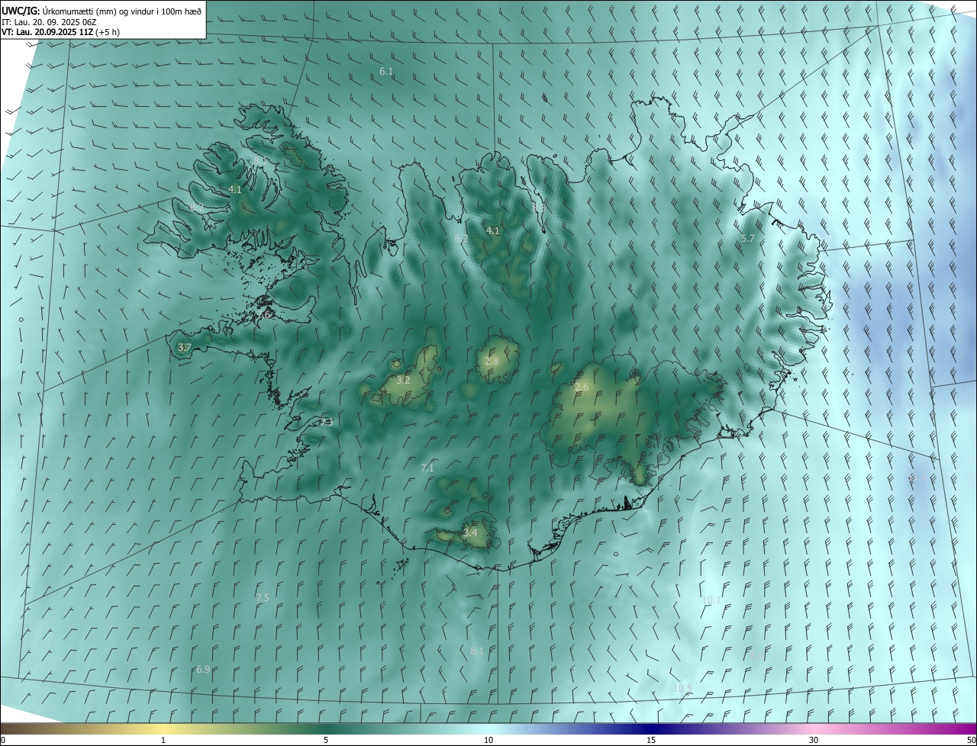
Task: Click the '10' tick label on the color scale
Action: pyautogui.click(x=488, y=741)
